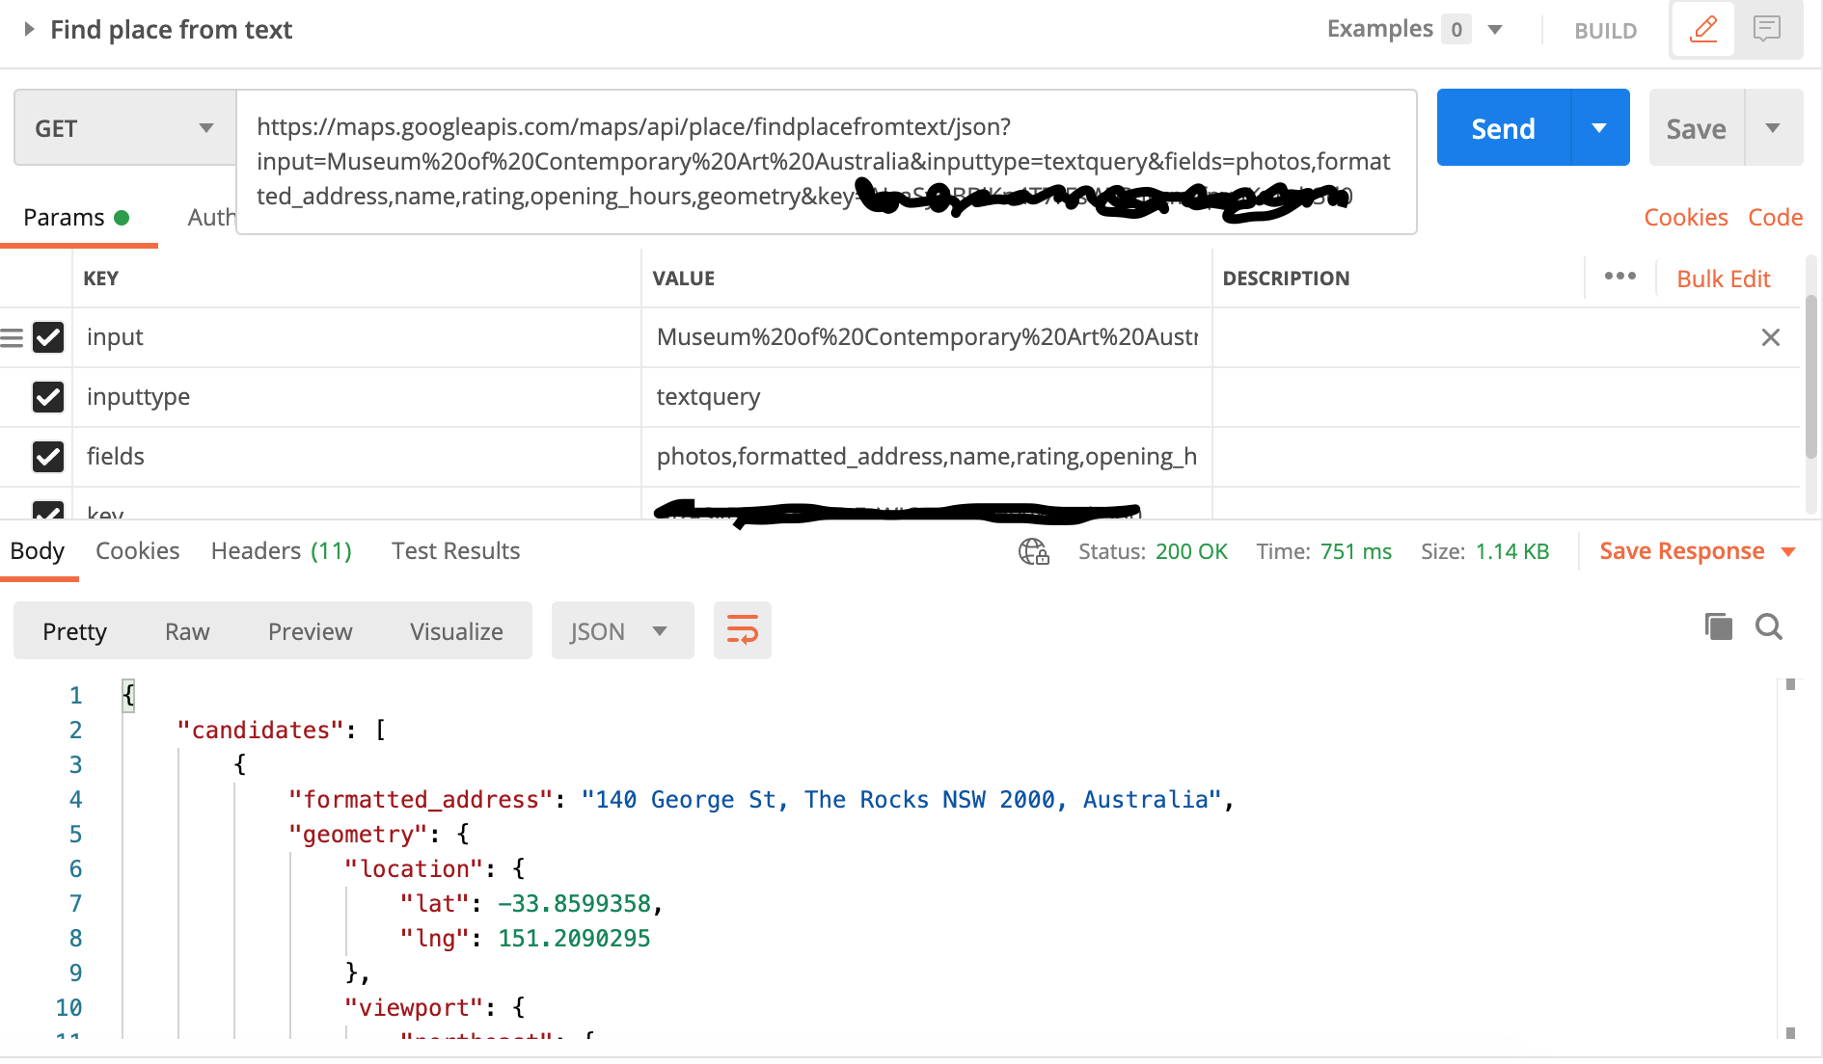1823x1064 pixels.
Task: Select the Visualize view
Action: [x=456, y=631]
